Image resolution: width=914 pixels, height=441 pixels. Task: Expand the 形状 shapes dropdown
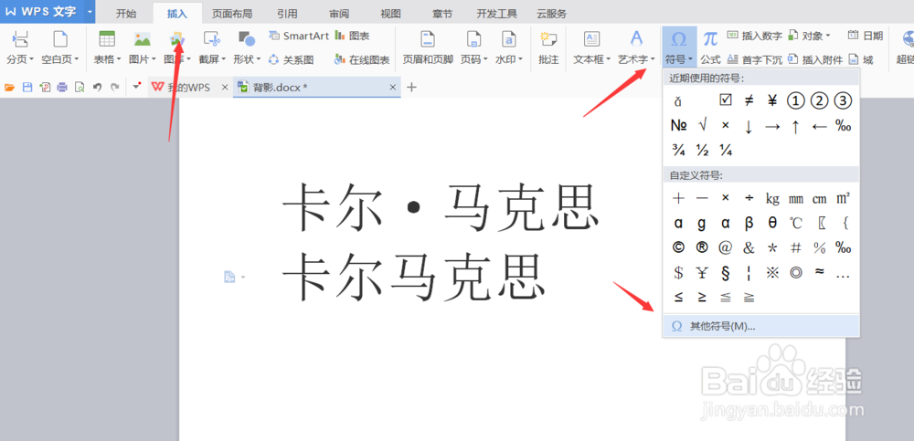259,59
